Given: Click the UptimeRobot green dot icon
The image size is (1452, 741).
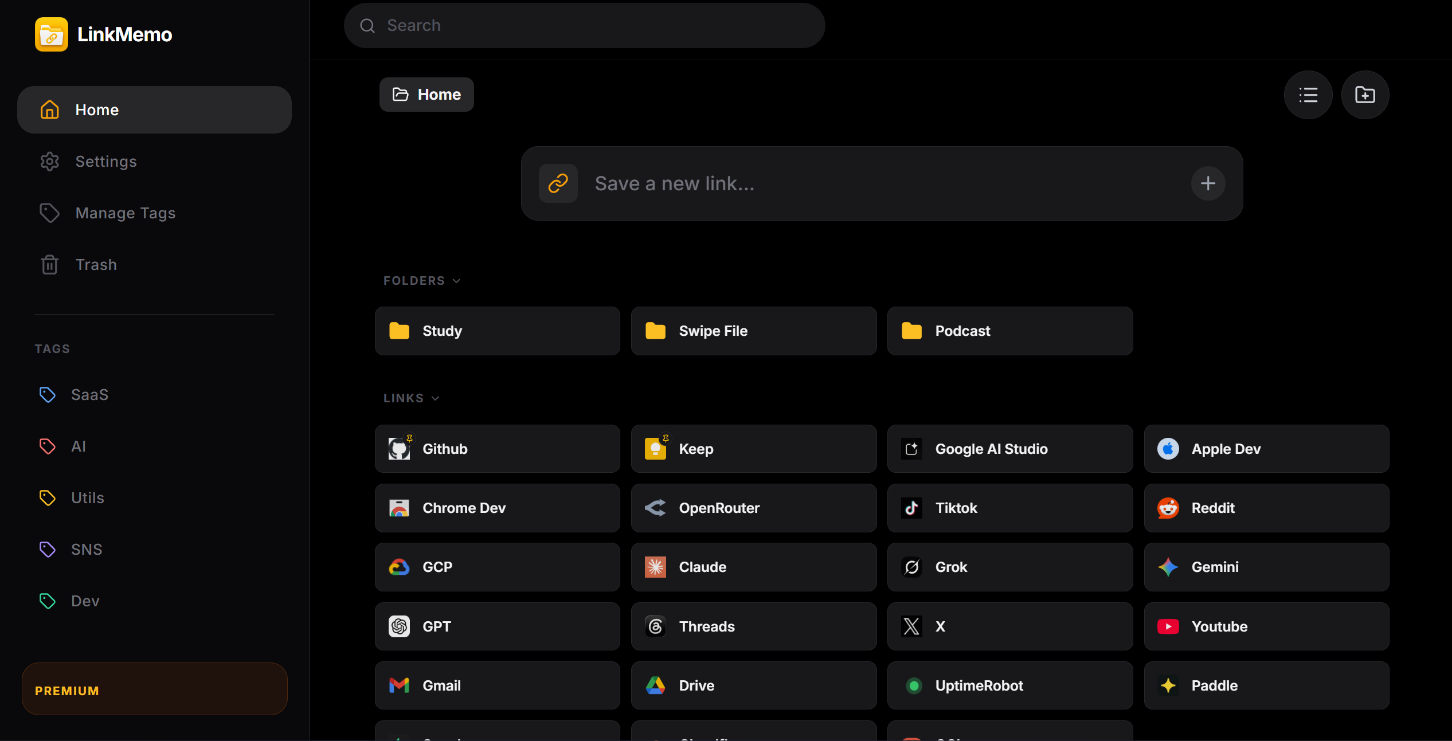Looking at the screenshot, I should pyautogui.click(x=914, y=685).
